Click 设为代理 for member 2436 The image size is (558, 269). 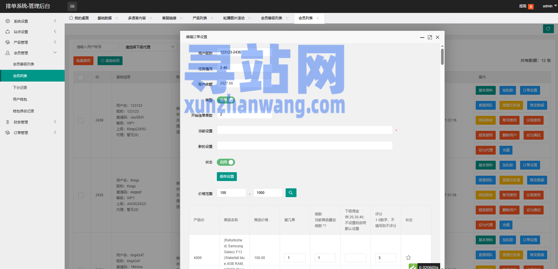(486, 150)
